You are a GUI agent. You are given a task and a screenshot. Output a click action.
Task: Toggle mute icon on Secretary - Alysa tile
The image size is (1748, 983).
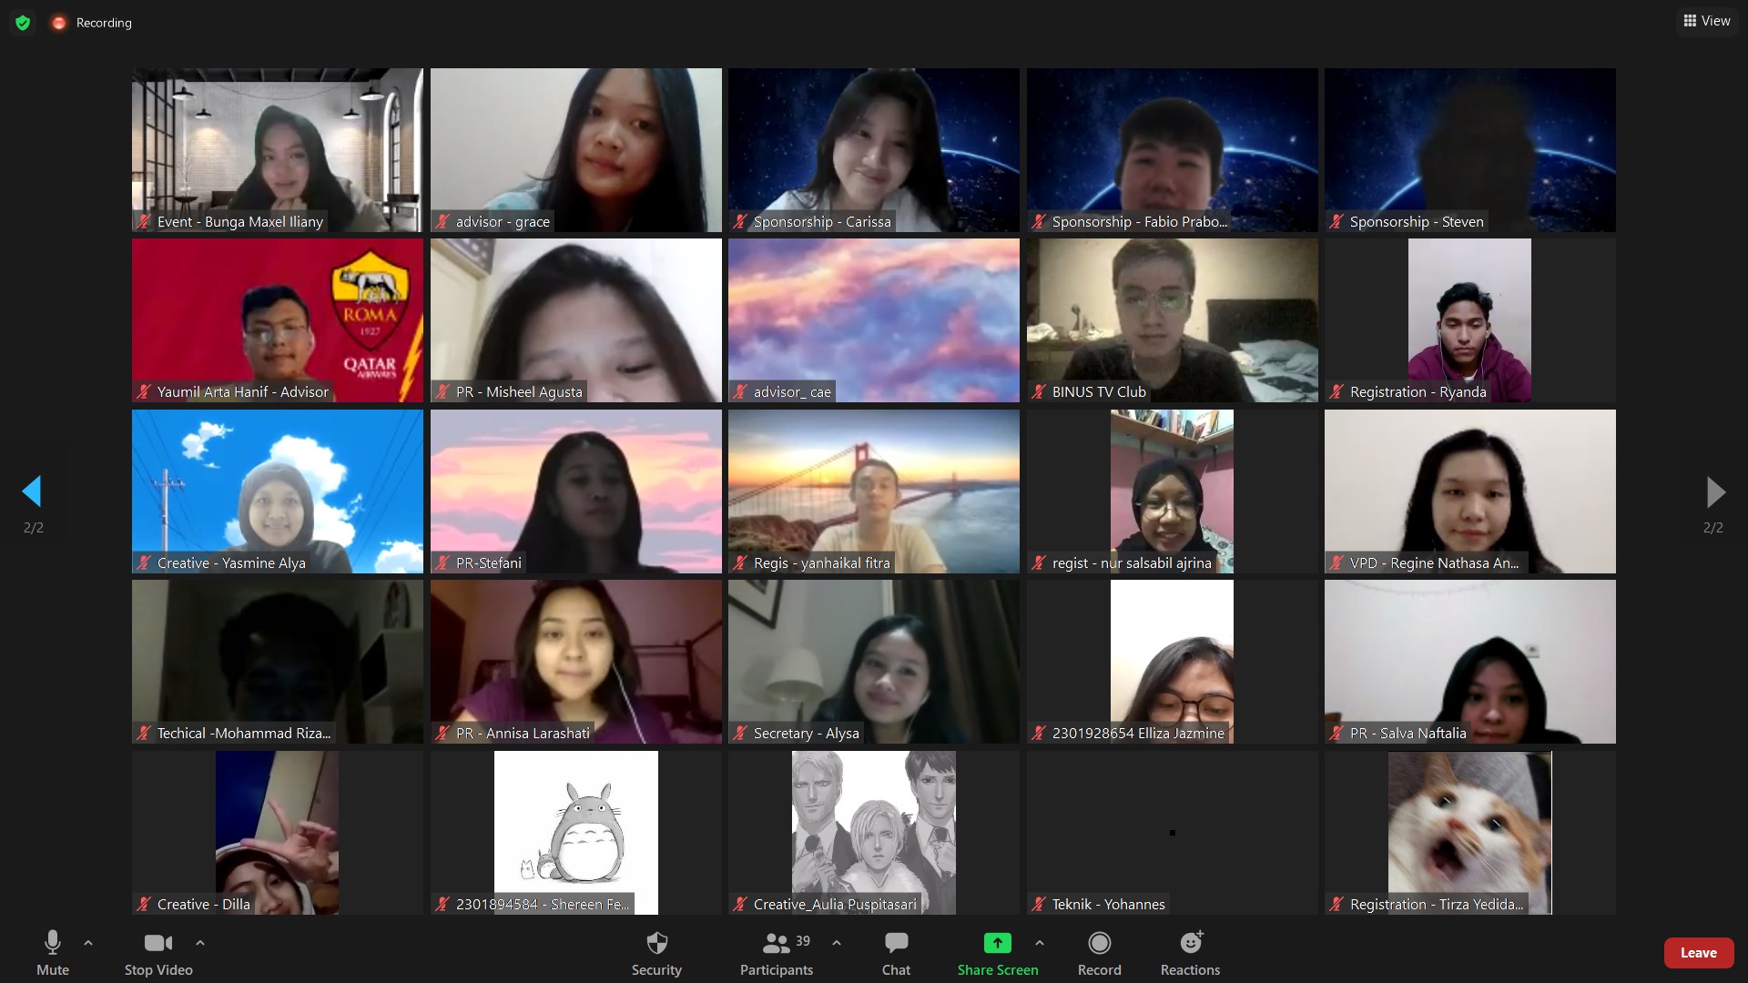[x=739, y=734]
